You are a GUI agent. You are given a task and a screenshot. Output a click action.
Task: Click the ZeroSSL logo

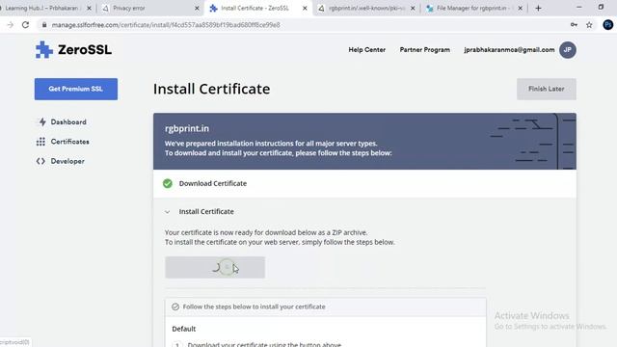(x=73, y=50)
